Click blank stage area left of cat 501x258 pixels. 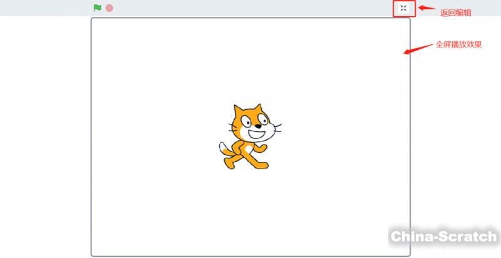coord(155,136)
